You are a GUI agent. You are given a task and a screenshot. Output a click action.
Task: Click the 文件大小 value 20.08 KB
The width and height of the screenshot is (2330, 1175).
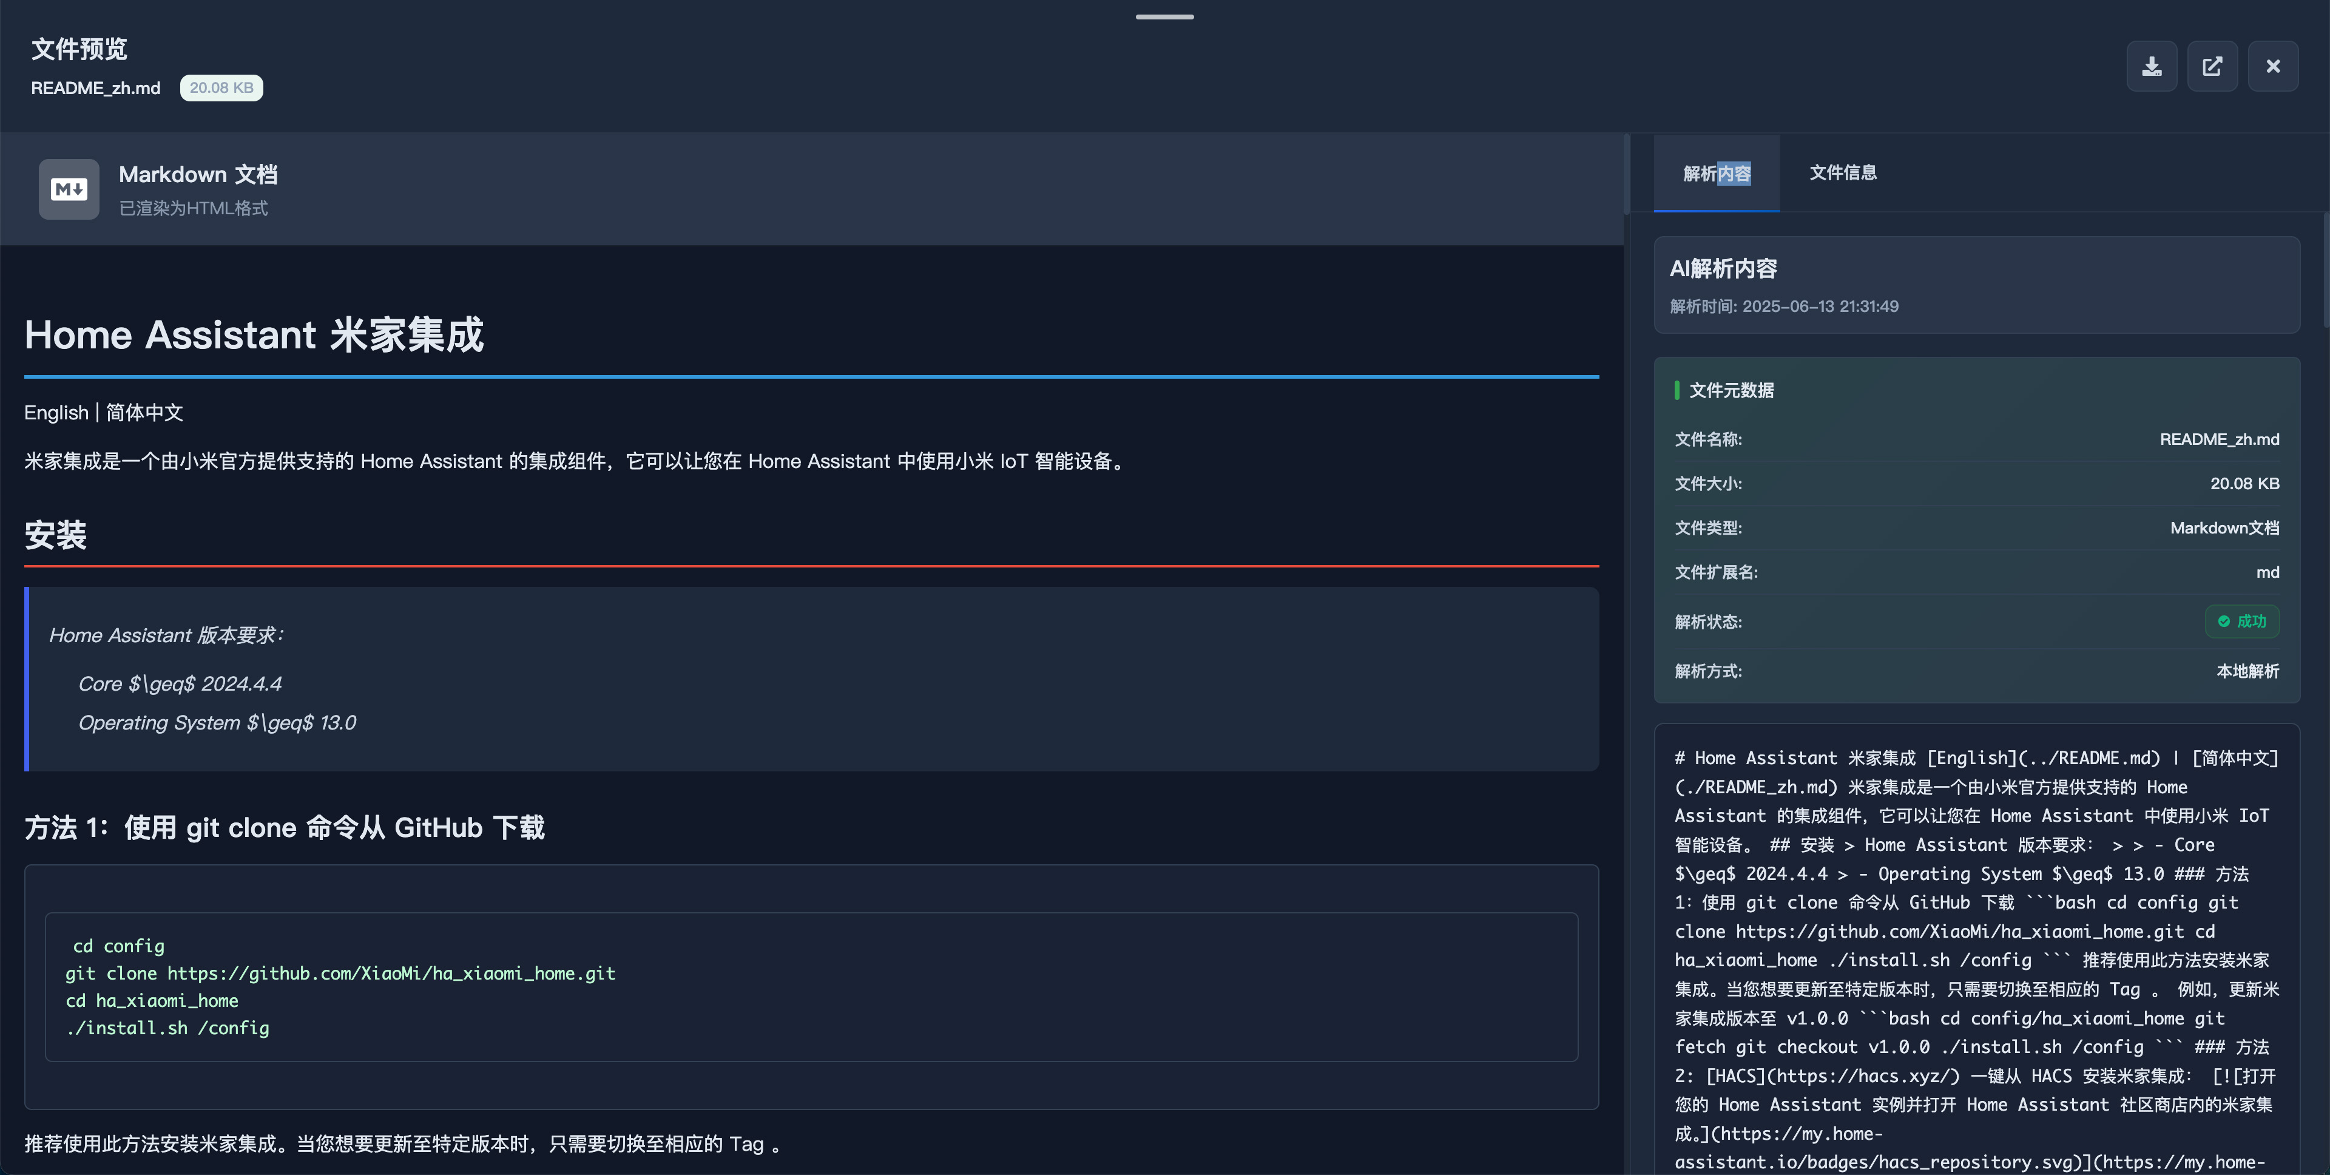pyautogui.click(x=2244, y=484)
